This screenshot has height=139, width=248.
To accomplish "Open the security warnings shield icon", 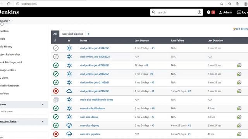I will [x=208, y=12].
